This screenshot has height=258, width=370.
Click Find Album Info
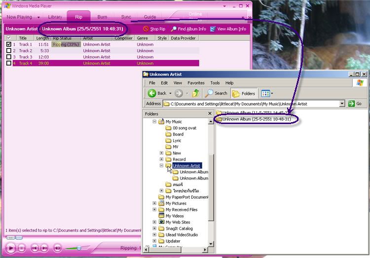[x=188, y=29]
